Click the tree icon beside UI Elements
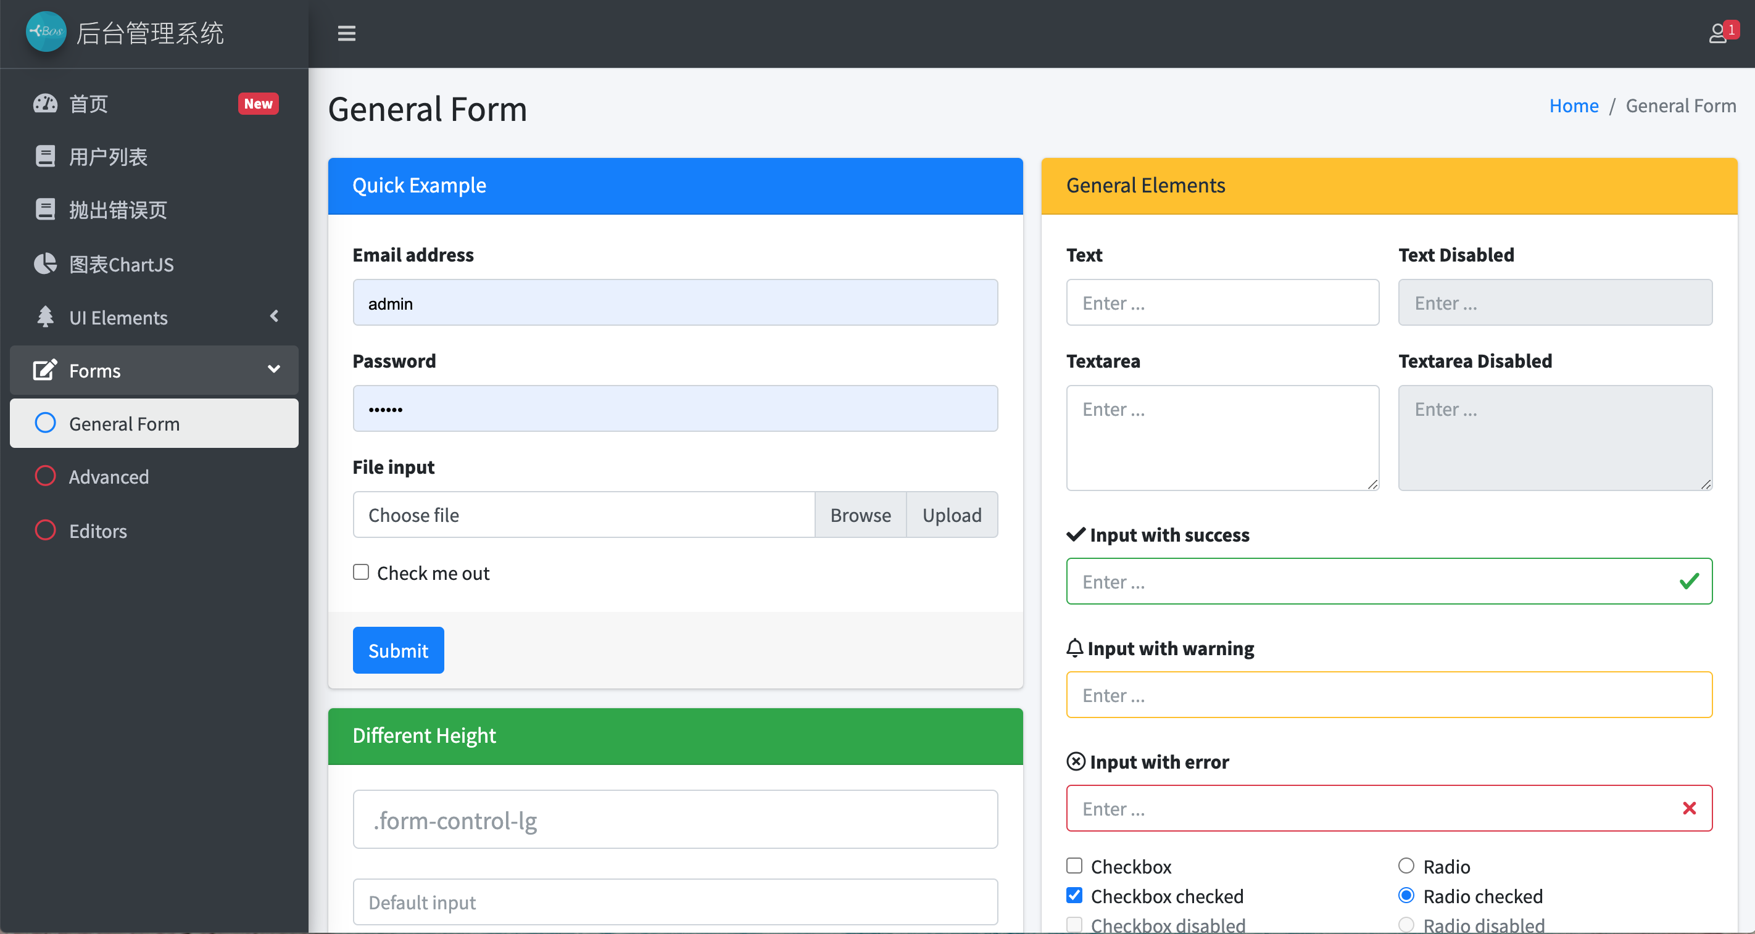The image size is (1755, 934). click(x=45, y=317)
